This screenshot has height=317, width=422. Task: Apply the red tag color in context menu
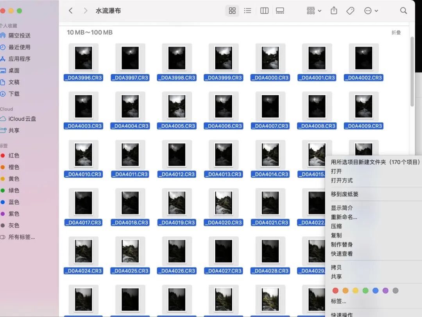coord(335,290)
